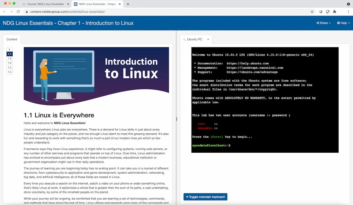The width and height of the screenshot is (353, 205).
Task: Open the Ubuntu PC dropdown caret
Action: pos(208,39)
